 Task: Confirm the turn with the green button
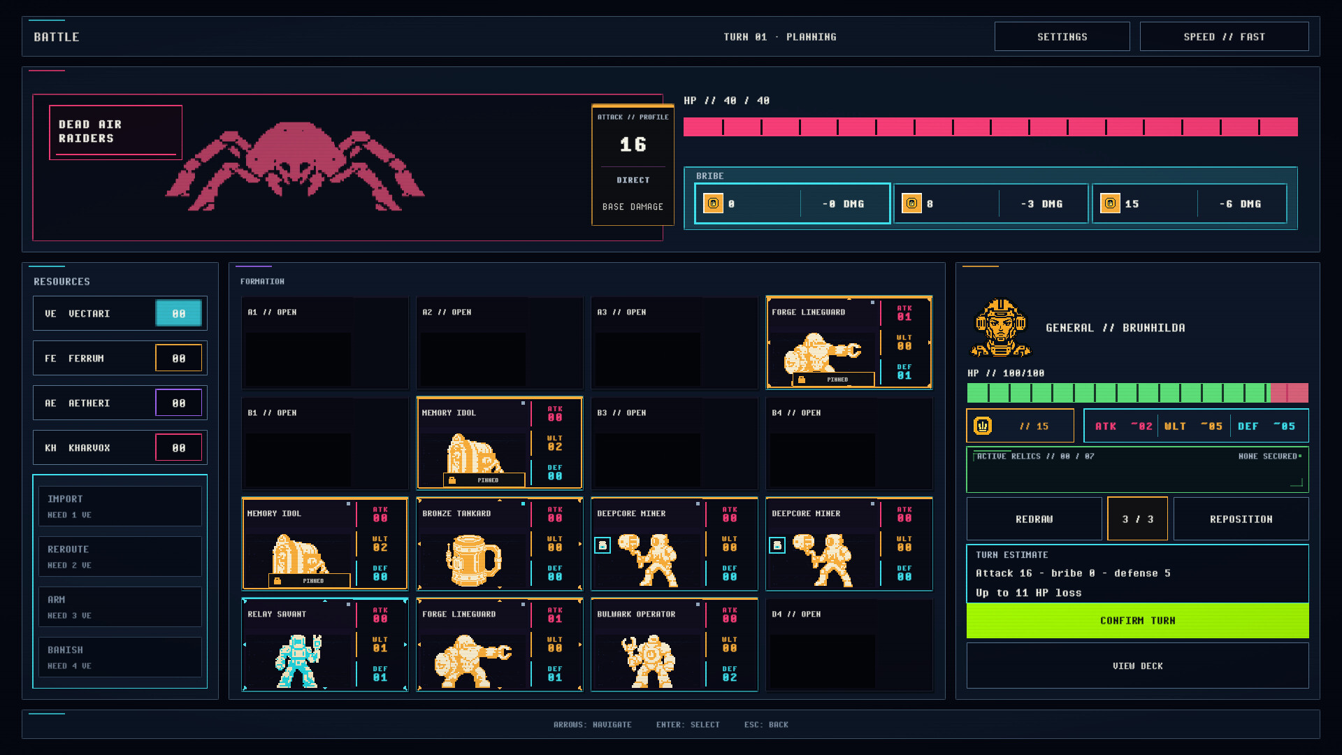1138,621
